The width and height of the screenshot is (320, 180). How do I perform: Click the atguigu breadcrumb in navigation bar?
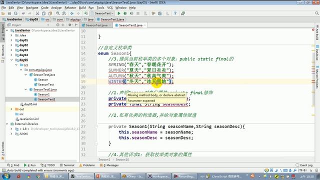pos(73,19)
